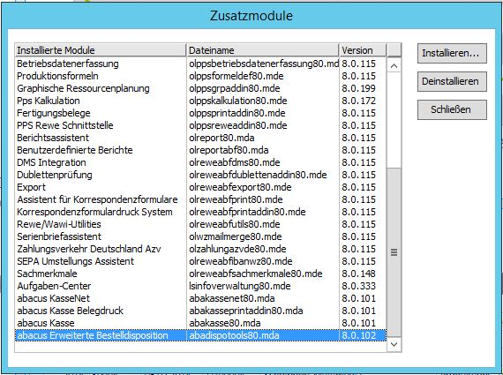The width and height of the screenshot is (503, 375).
Task: Select the Dublettenprüfung row
Action: point(201,175)
